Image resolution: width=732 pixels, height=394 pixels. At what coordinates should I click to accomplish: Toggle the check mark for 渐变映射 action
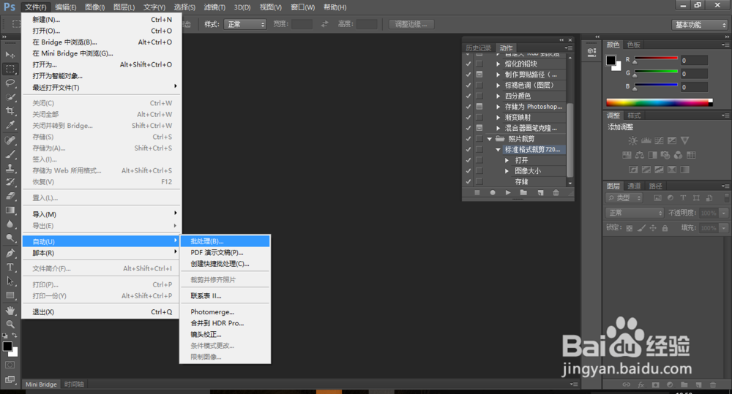coord(468,118)
